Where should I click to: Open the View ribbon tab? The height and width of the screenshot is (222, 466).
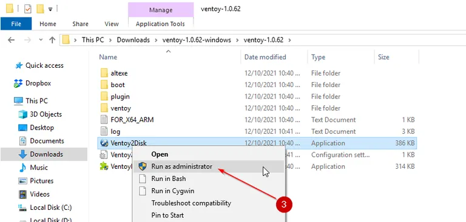112,24
